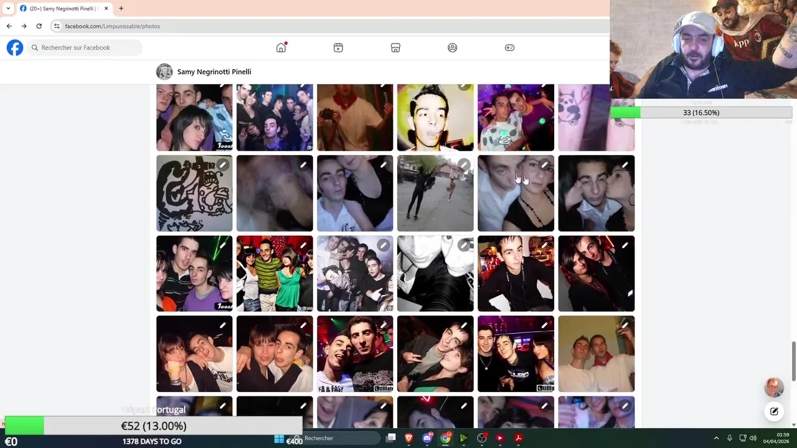Launch Brave browser from the taskbar
This screenshot has width=797, height=448.
(x=409, y=438)
